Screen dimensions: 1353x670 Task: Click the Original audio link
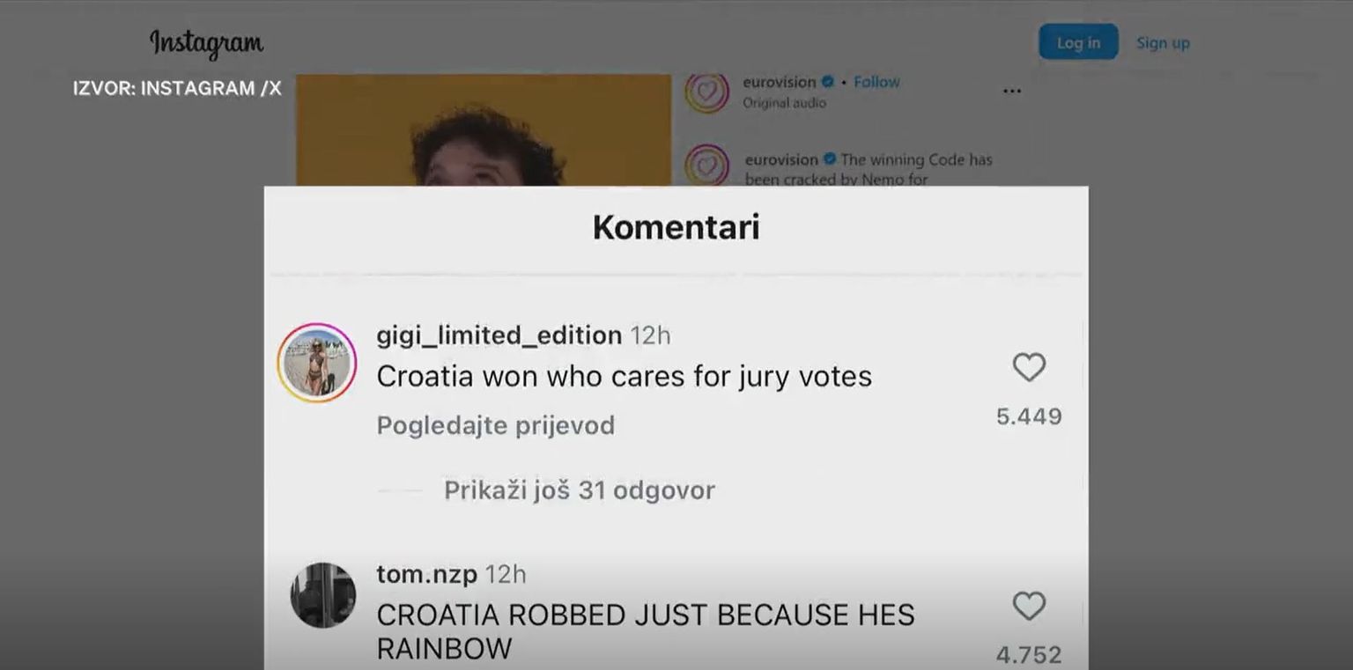click(784, 103)
